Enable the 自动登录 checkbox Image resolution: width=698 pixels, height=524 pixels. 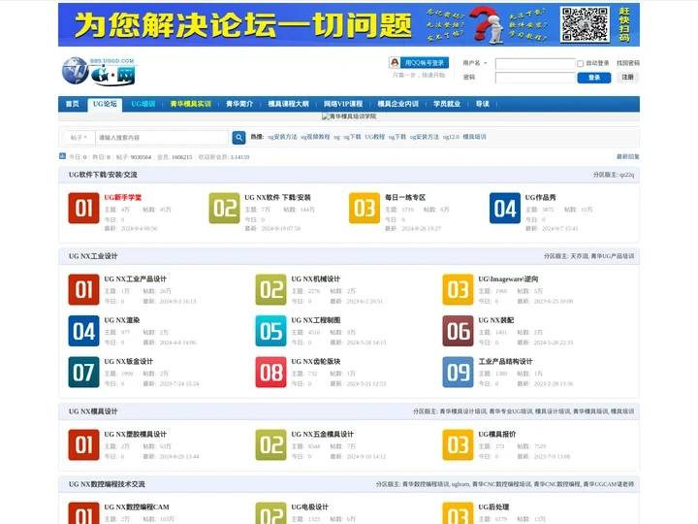(x=580, y=64)
